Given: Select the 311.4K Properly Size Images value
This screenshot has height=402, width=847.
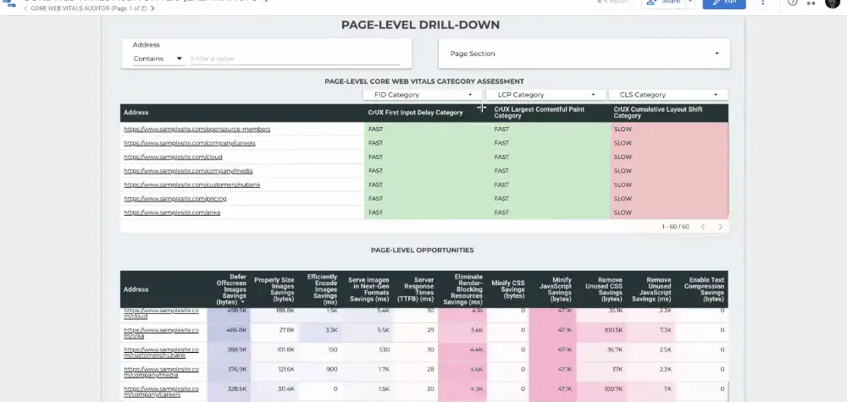Looking at the screenshot, I should [285, 389].
